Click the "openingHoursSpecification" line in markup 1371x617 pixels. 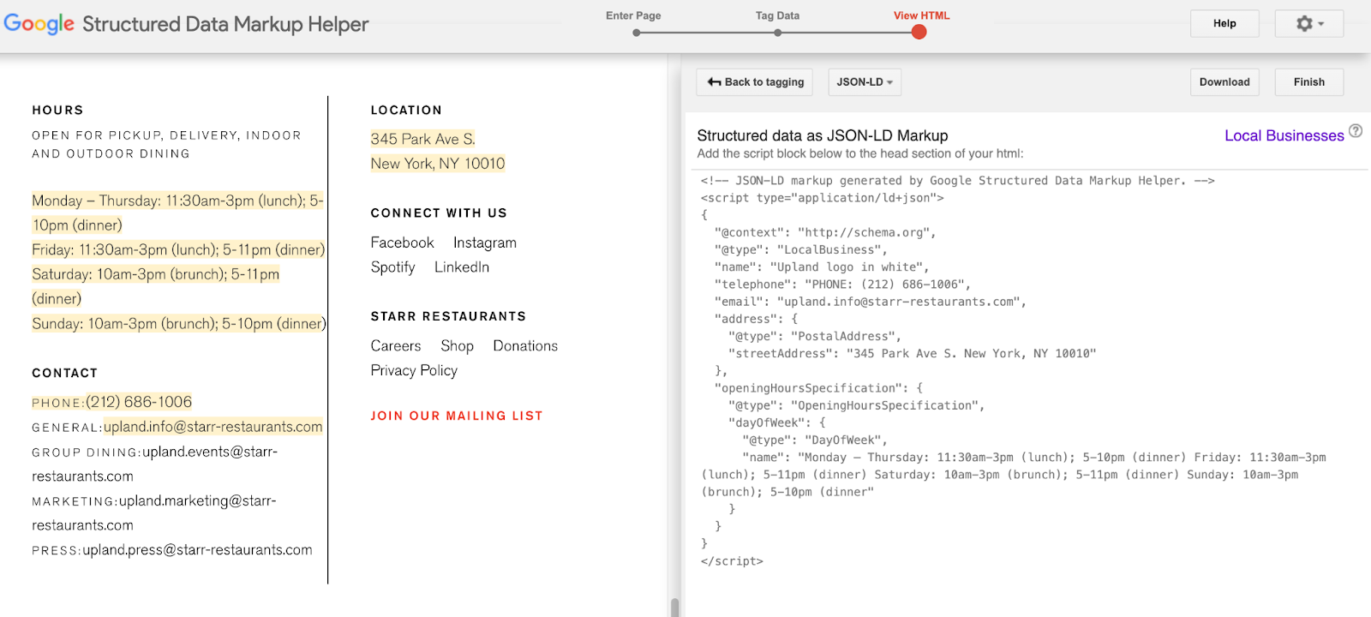(x=818, y=388)
